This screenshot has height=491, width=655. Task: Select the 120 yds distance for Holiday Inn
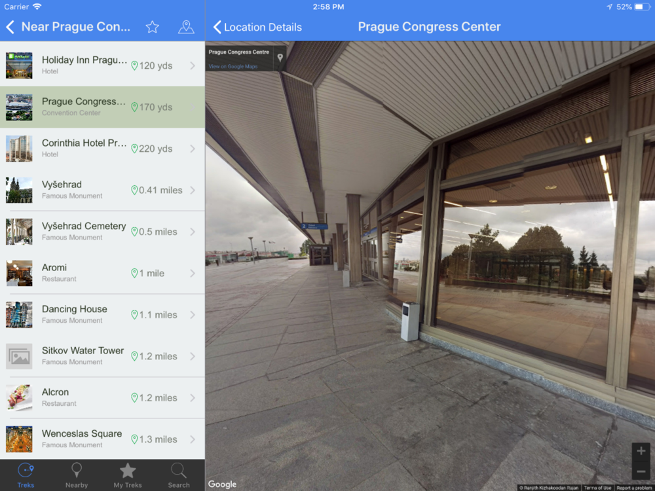(x=152, y=65)
